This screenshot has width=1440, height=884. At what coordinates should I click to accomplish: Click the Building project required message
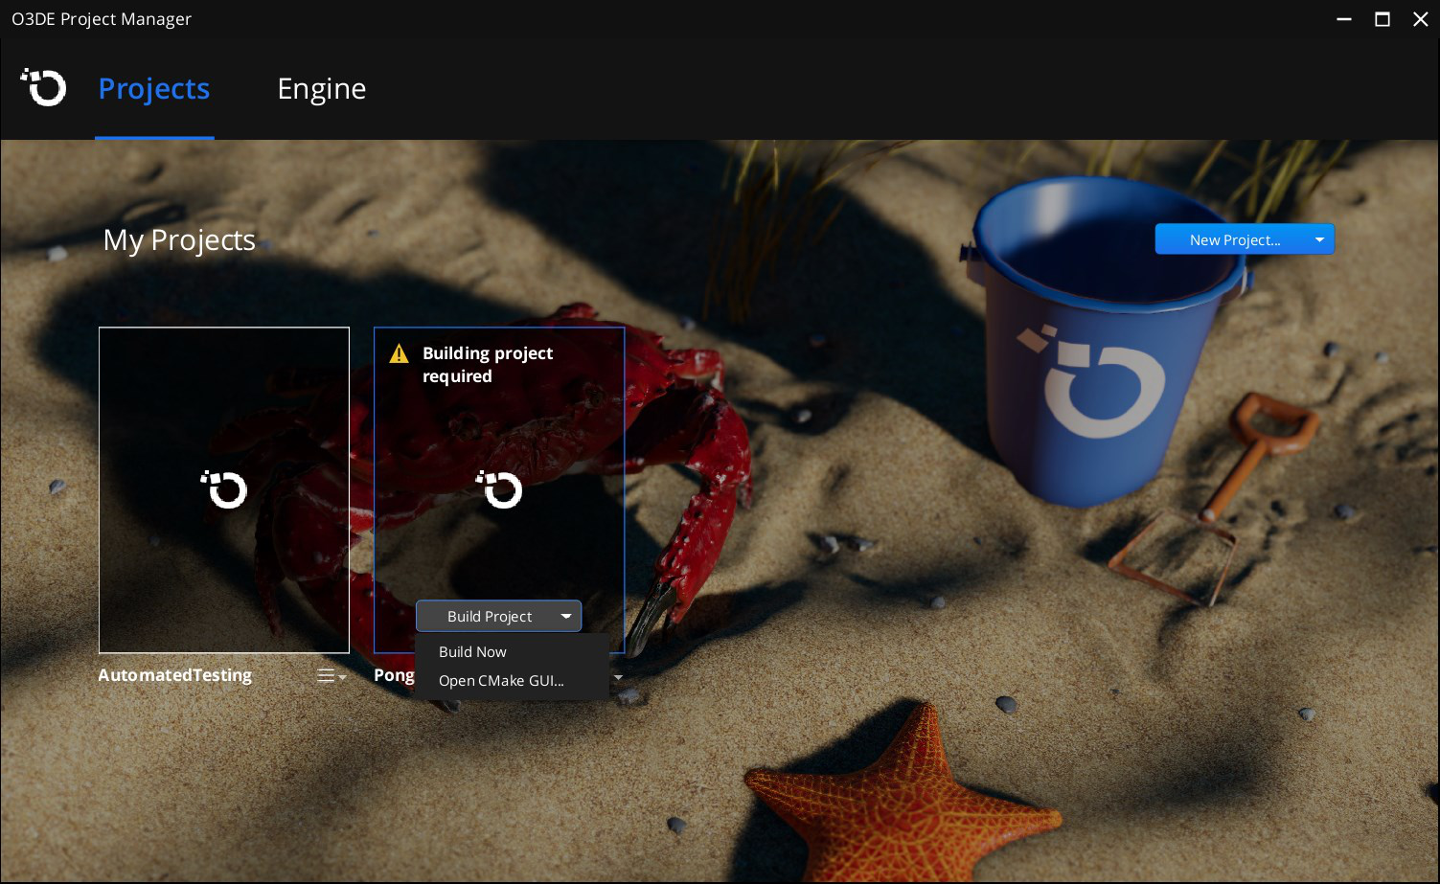point(488,365)
